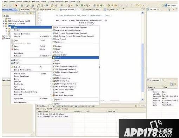Click code line 'var reader = new Ext.data.ArrayReader'
This screenshot has width=179, height=138.
[81, 20]
